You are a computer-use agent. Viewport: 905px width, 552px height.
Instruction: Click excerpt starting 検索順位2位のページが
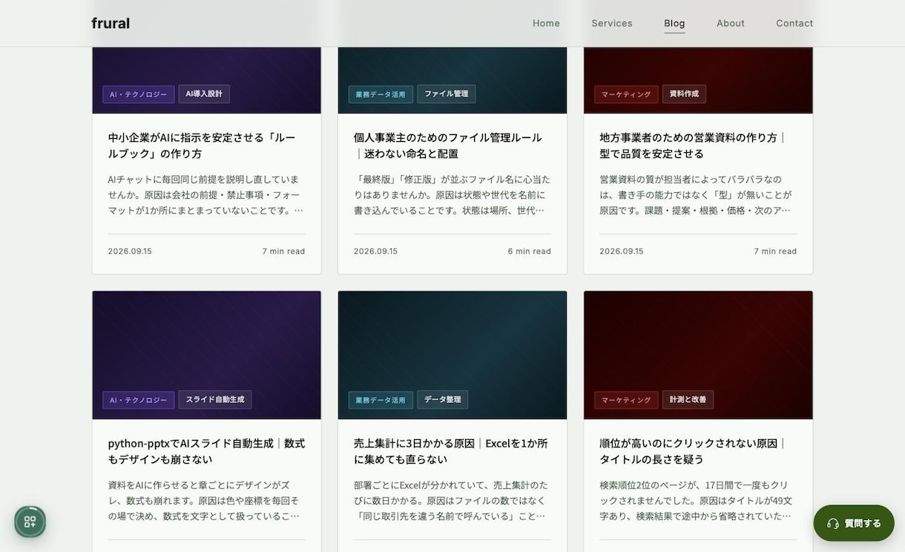[696, 501]
